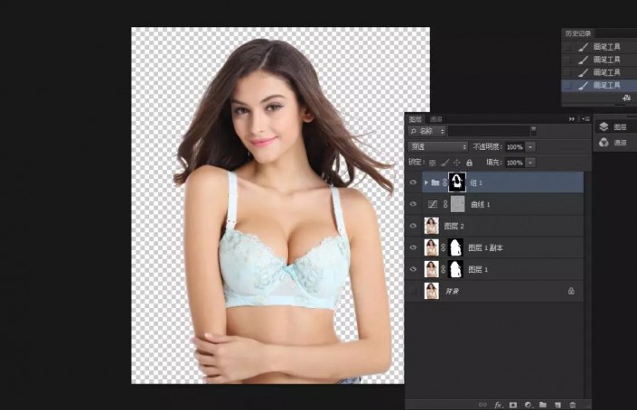
Task: Create a new group with folder icon
Action: (543, 405)
